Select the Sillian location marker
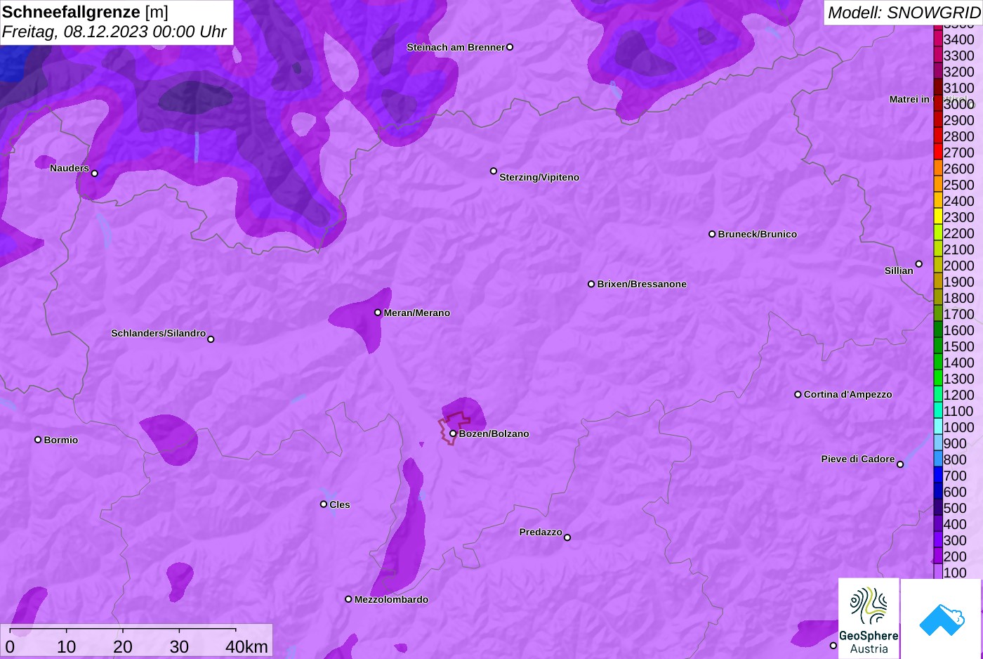Screen dimensions: 983x659 [x=919, y=264]
